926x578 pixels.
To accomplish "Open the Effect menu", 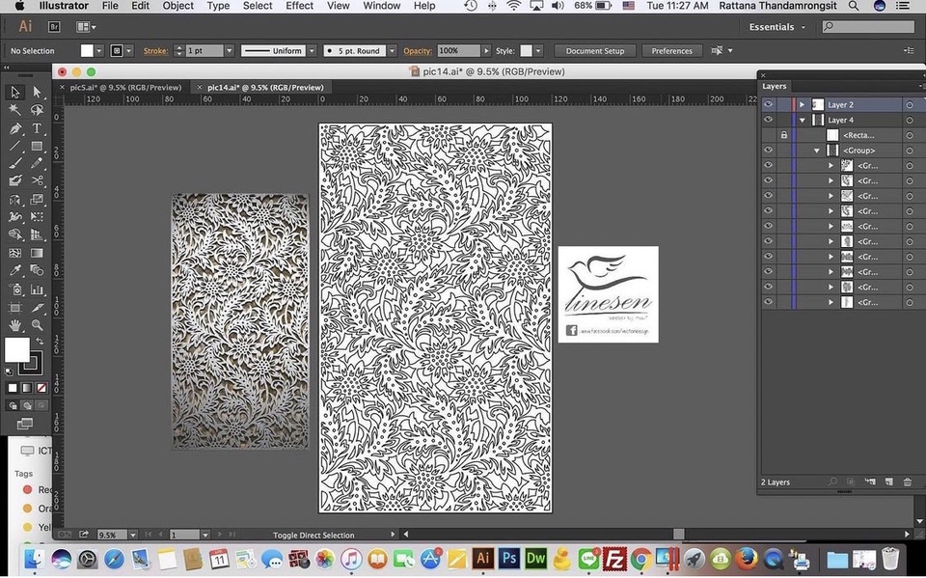I will 299,6.
